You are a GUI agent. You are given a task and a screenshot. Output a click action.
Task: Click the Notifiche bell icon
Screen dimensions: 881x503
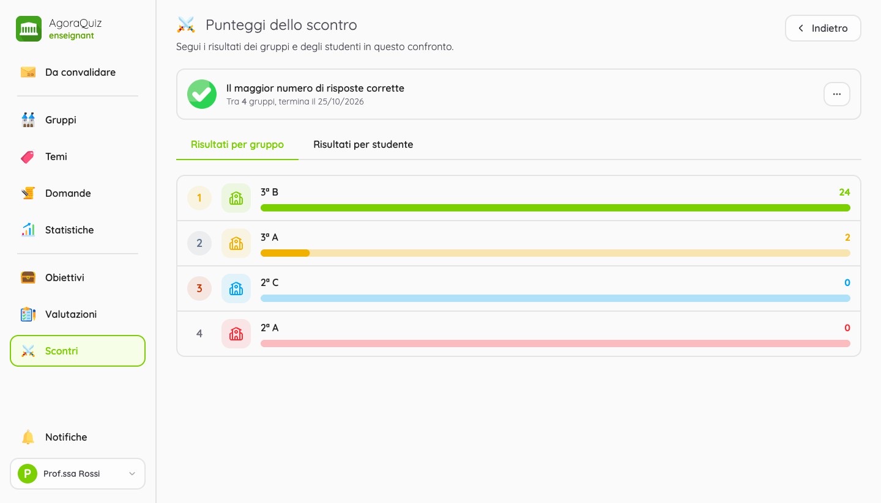tap(28, 437)
